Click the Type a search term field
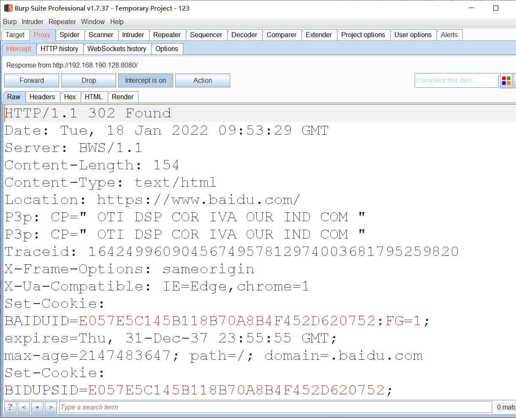Image resolution: width=516 pixels, height=418 pixels. click(276, 407)
